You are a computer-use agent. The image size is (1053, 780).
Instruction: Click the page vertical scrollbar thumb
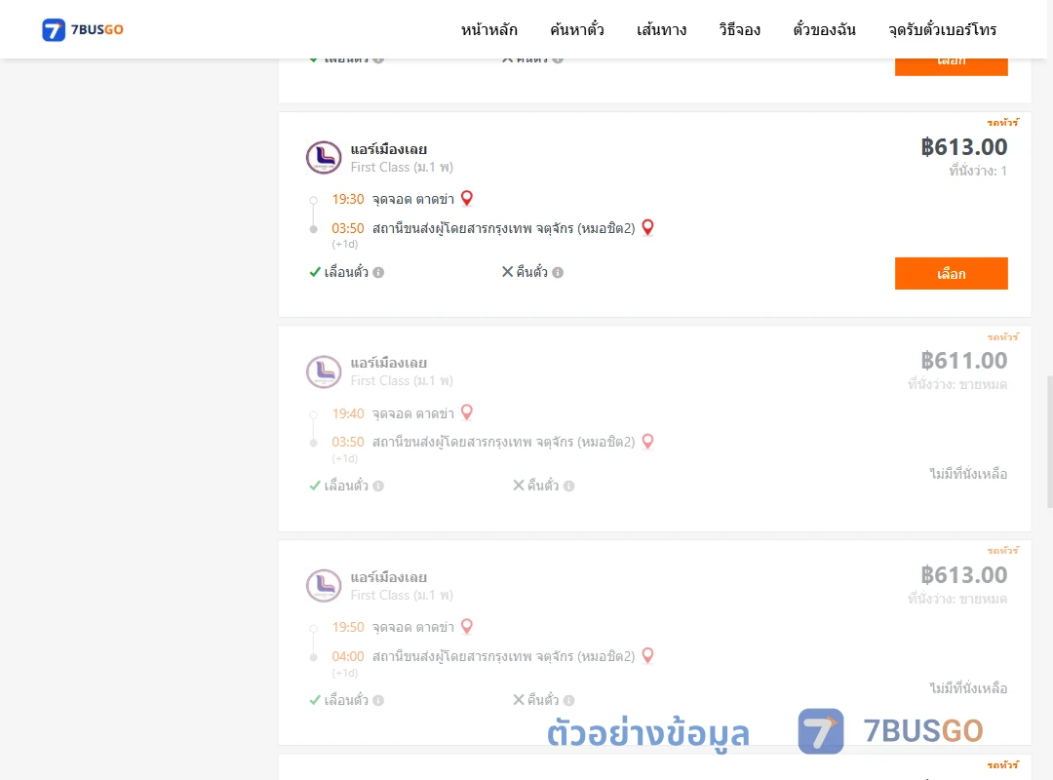coord(1050,442)
